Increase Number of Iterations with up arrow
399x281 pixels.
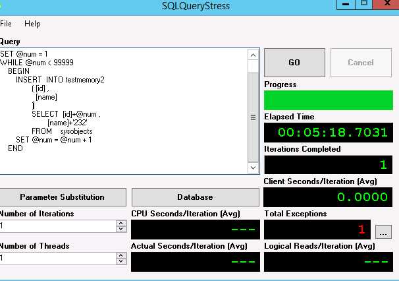121,223
